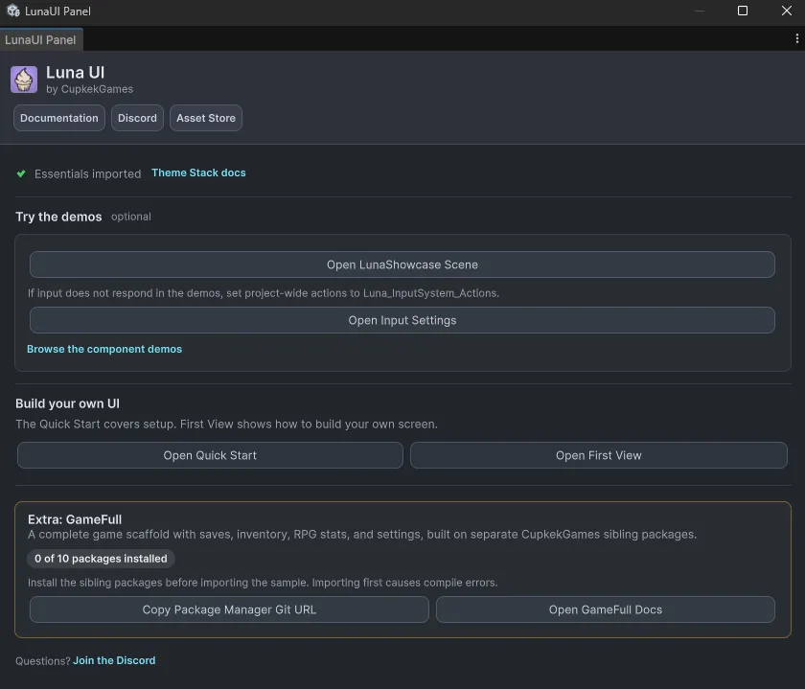The height and width of the screenshot is (689, 805).
Task: Click the Unity icon in the title bar
Action: pyautogui.click(x=13, y=11)
